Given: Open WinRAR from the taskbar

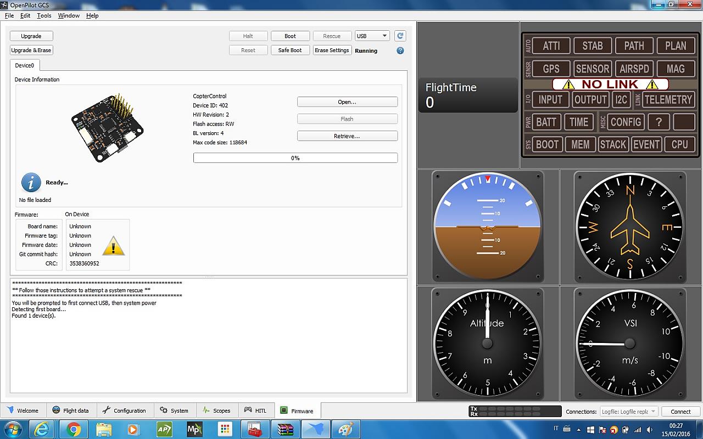Looking at the screenshot, I should pos(286,429).
